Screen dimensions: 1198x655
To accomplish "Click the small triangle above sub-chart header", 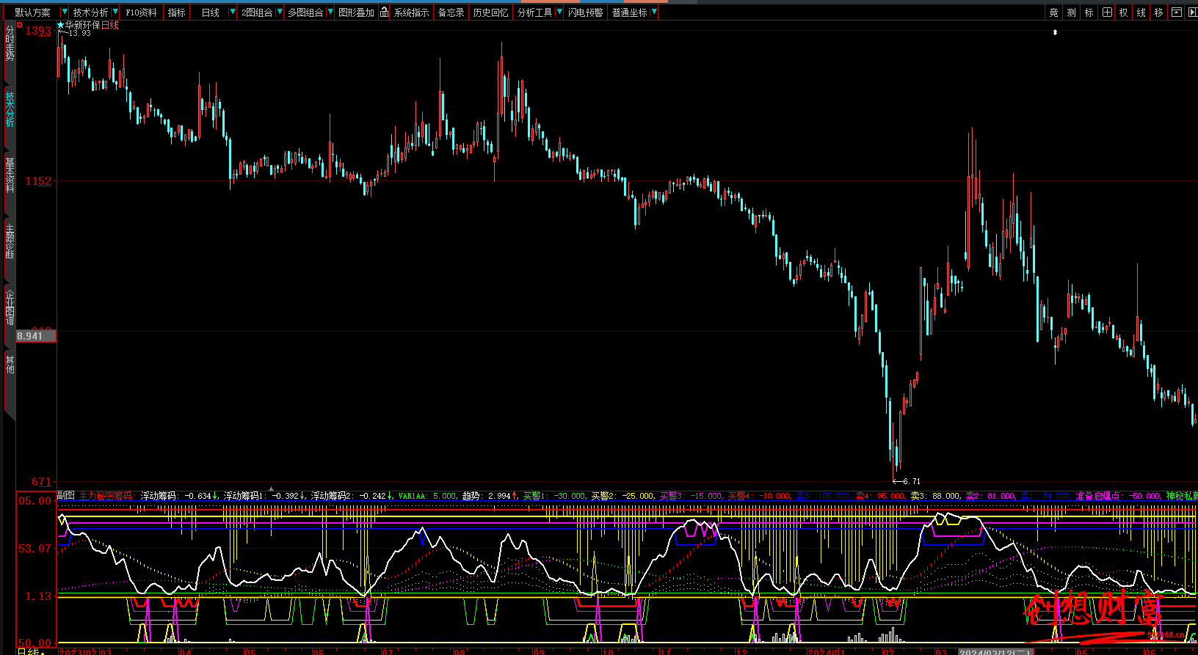I will point(272,488).
